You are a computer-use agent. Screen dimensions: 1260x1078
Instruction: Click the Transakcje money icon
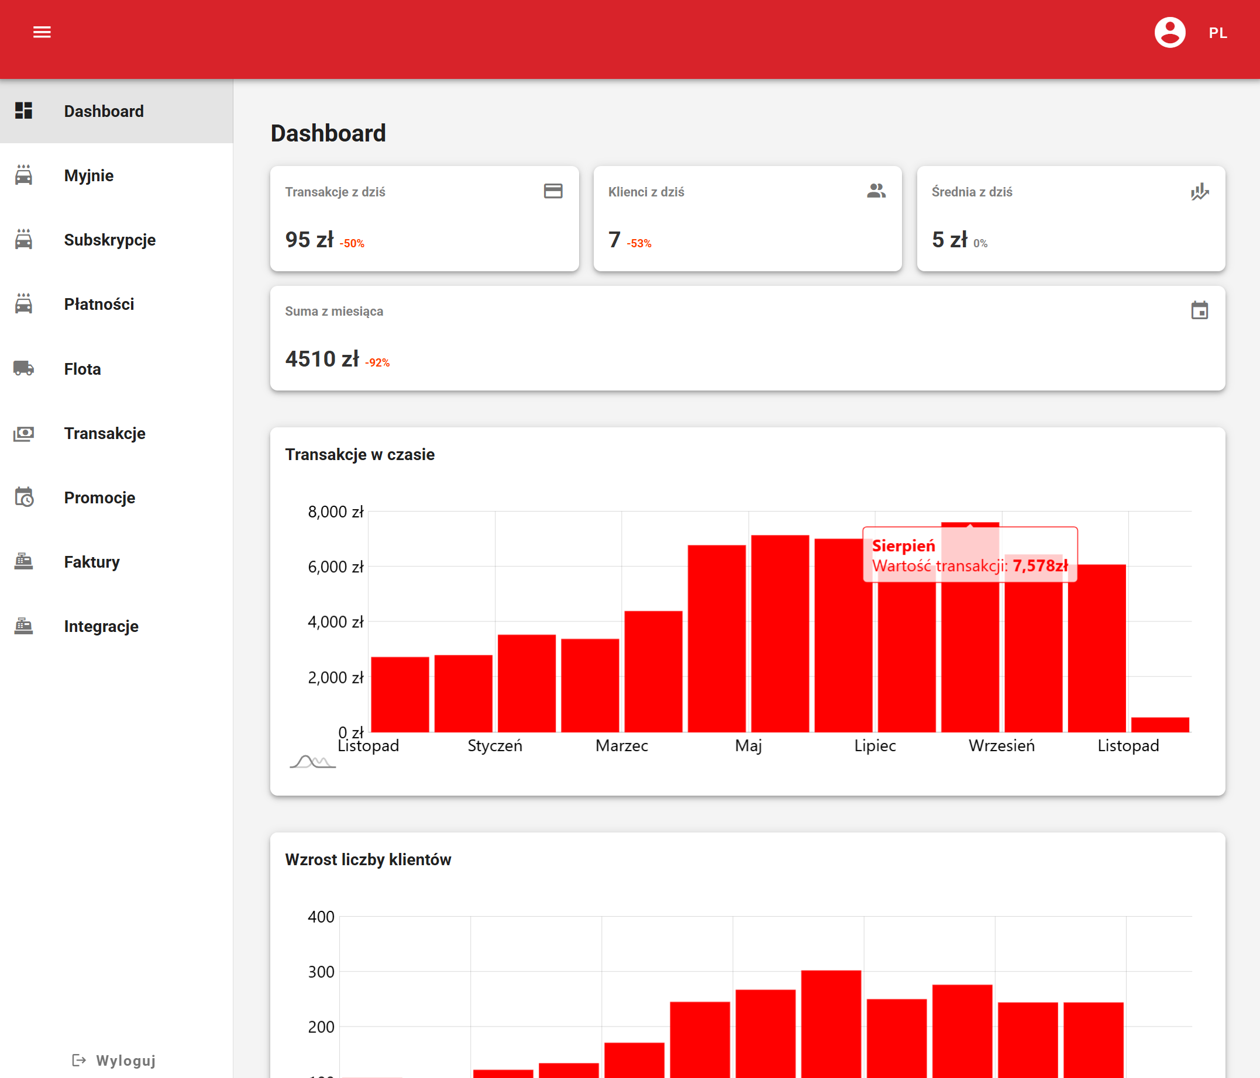click(24, 433)
